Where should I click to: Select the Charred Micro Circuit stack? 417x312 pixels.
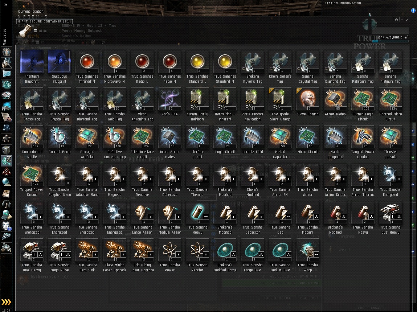391,105
